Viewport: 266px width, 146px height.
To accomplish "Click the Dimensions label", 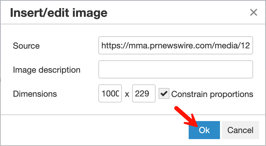I will pos(35,94).
